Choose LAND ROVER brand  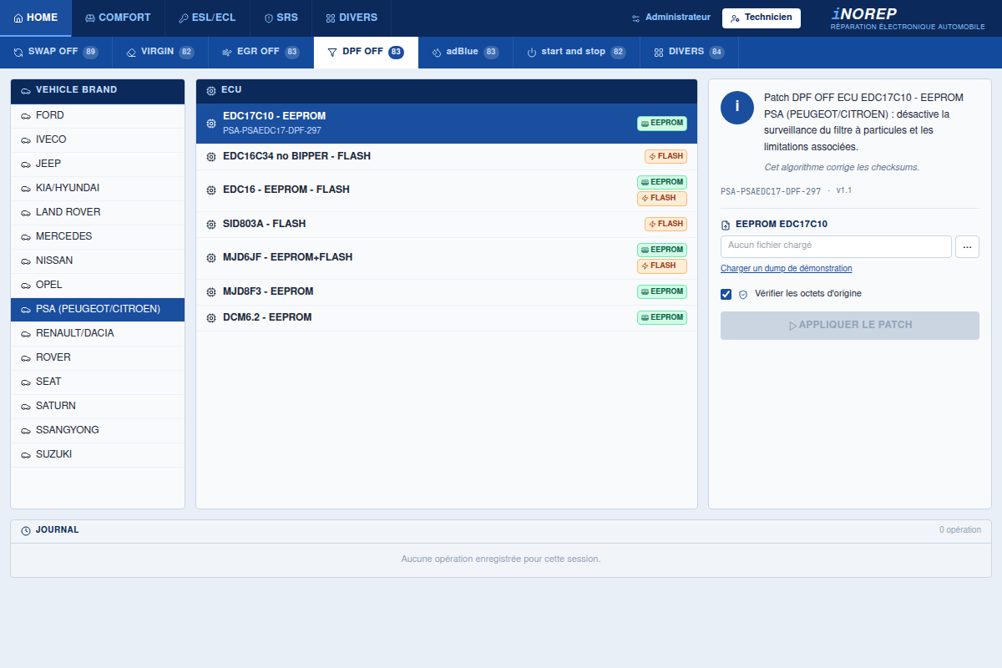pyautogui.click(x=98, y=213)
